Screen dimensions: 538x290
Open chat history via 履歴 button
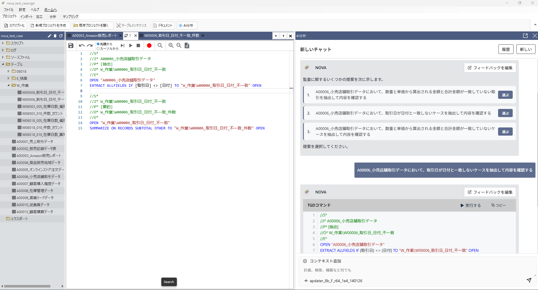tap(506, 49)
